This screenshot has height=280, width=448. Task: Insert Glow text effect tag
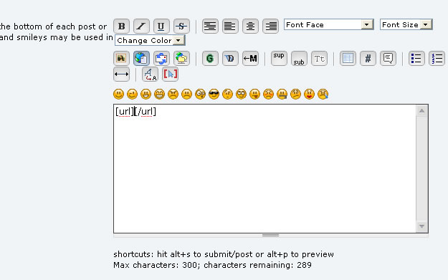[210, 59]
